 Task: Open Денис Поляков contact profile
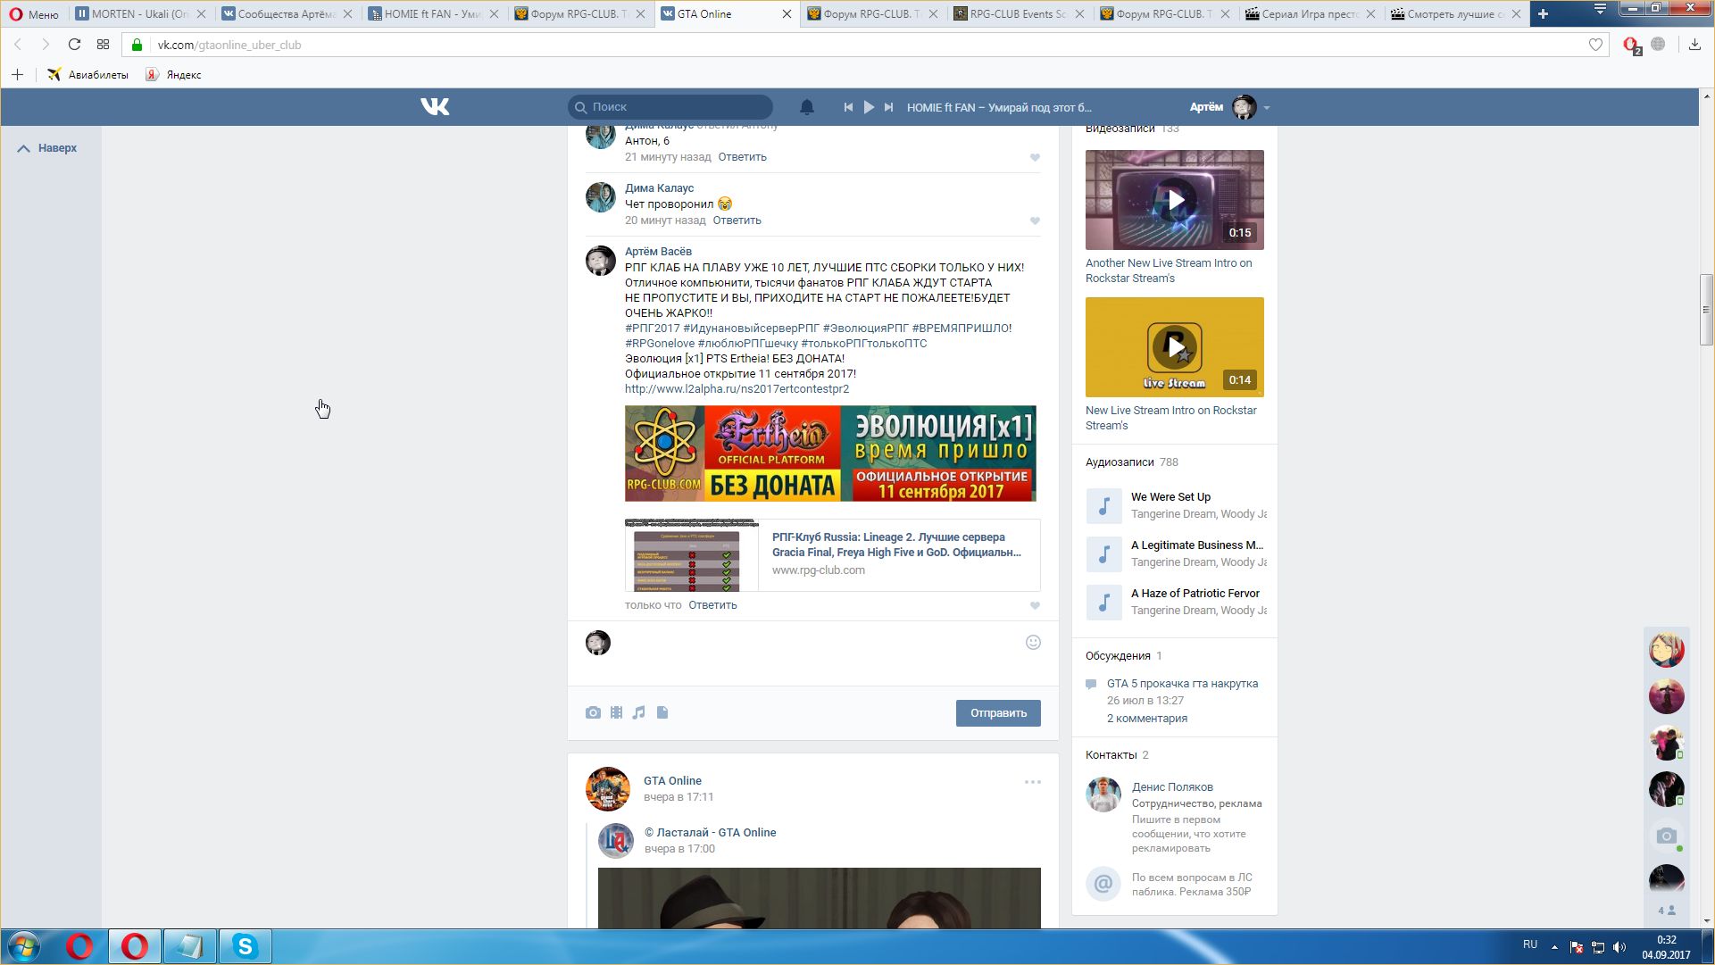click(1172, 787)
